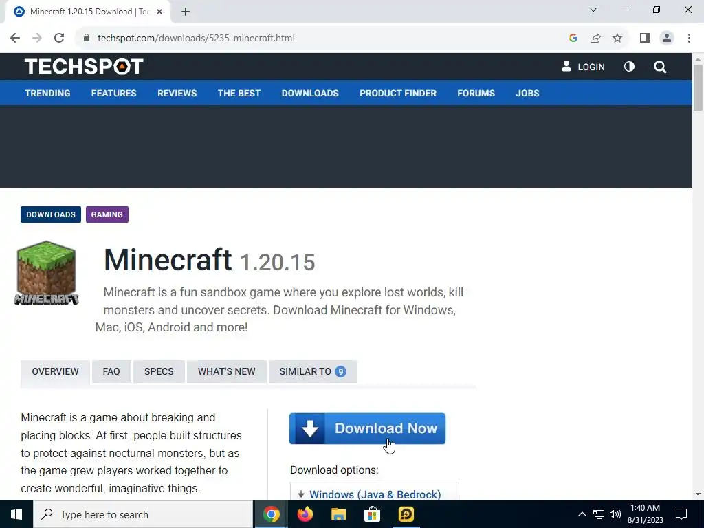
Task: Click the LOGIN user link
Action: (x=583, y=67)
